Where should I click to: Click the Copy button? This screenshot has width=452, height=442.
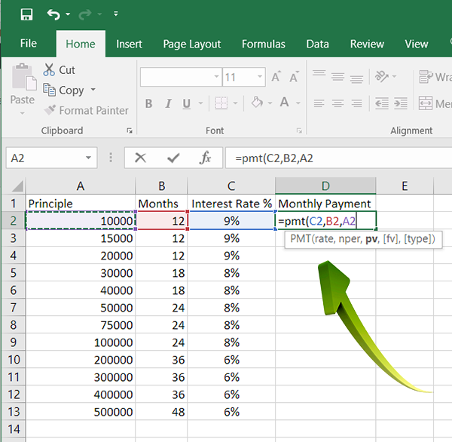tap(63, 90)
